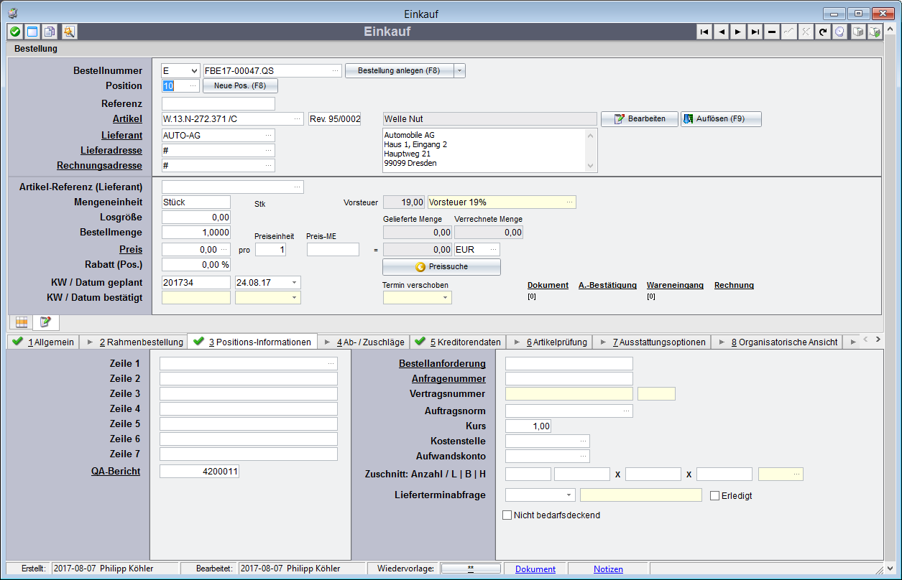Open the confirmed date dropdown
902x580 pixels.
tap(294, 297)
